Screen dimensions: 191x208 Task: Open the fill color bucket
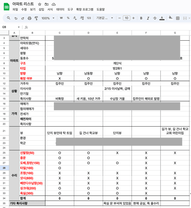pyautogui.click(x=170, y=18)
